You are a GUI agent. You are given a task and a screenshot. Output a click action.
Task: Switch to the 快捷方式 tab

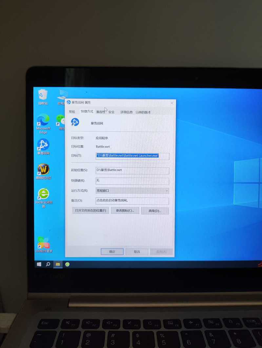(x=87, y=111)
